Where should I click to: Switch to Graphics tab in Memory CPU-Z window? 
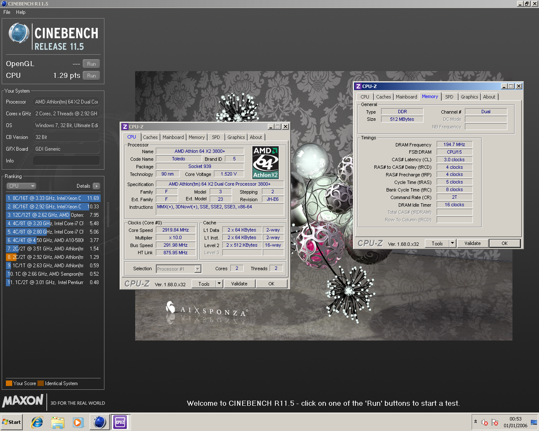click(469, 97)
